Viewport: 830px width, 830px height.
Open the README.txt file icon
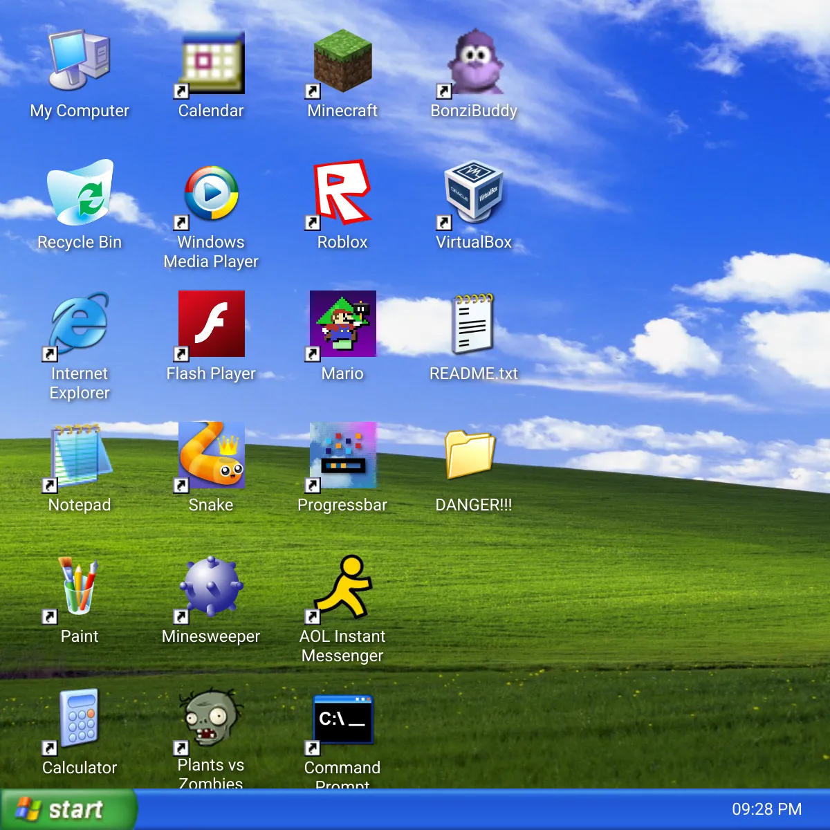(x=474, y=324)
